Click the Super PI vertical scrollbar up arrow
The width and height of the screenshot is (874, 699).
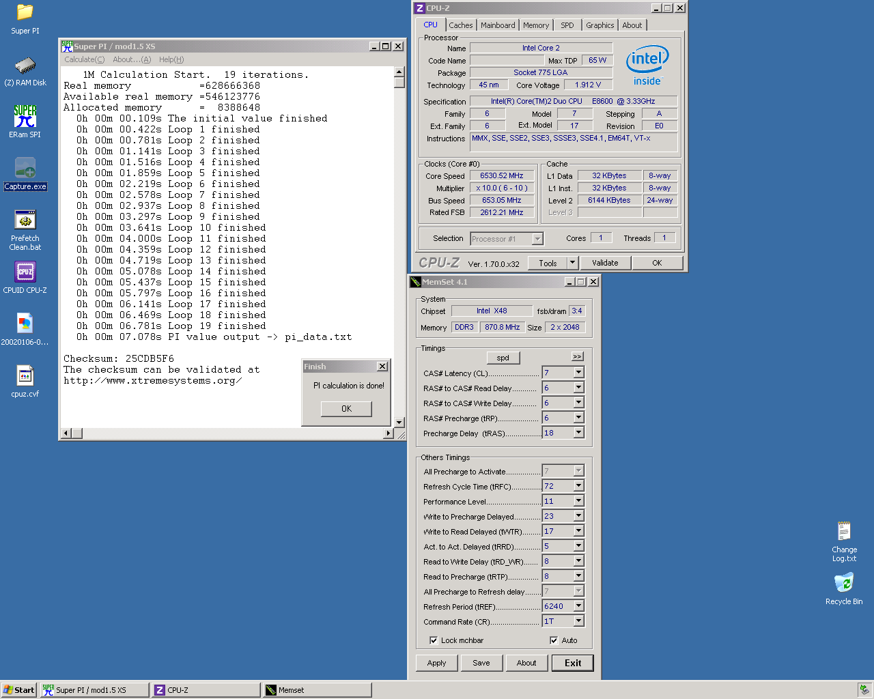[x=399, y=72]
